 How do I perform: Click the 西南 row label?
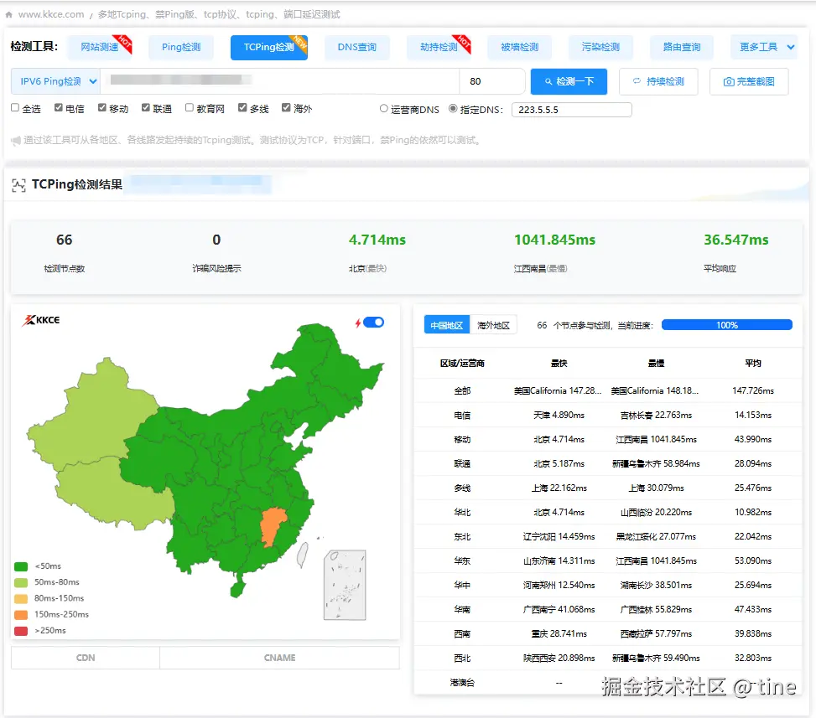coord(462,633)
